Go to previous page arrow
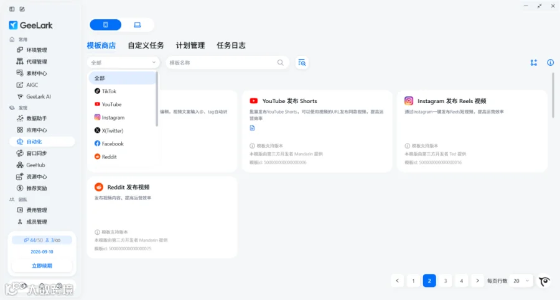This screenshot has height=300, width=560. (x=397, y=281)
